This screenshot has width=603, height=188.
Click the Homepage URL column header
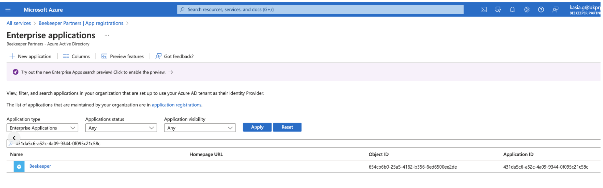click(206, 154)
